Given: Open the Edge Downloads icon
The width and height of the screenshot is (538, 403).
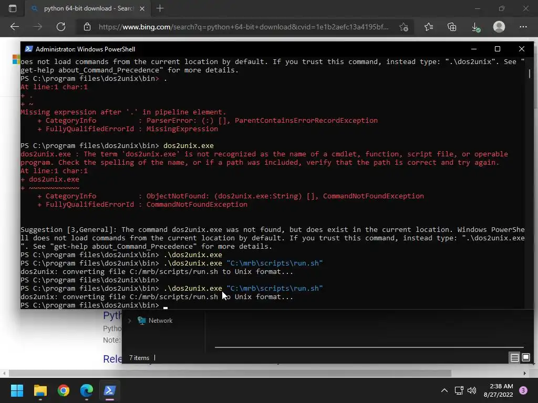Looking at the screenshot, I should 475,27.
